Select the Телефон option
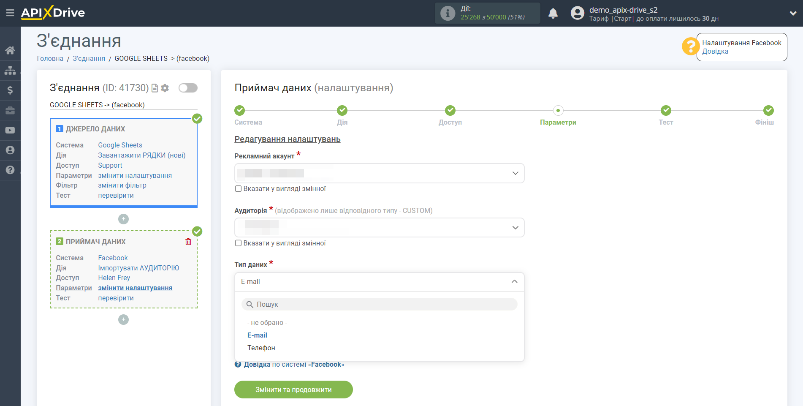 (x=261, y=348)
